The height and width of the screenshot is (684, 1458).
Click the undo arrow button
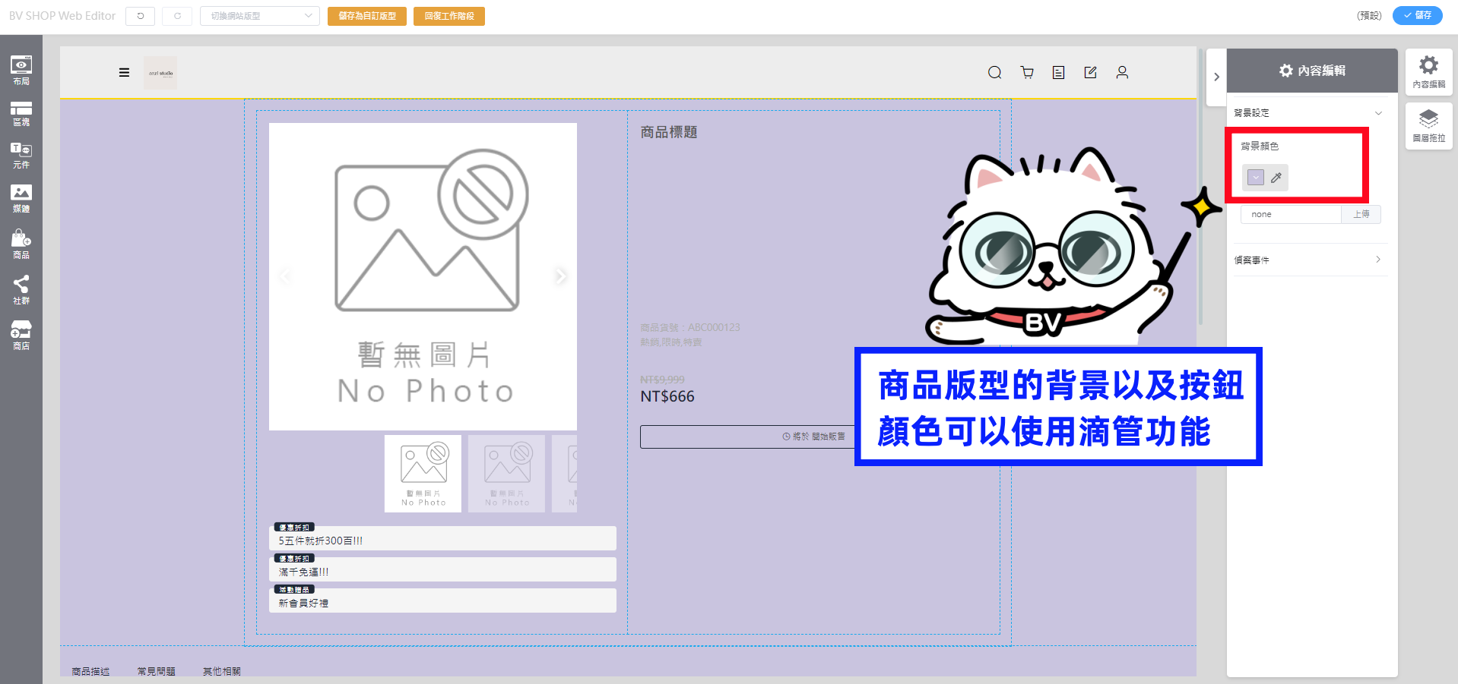[141, 16]
